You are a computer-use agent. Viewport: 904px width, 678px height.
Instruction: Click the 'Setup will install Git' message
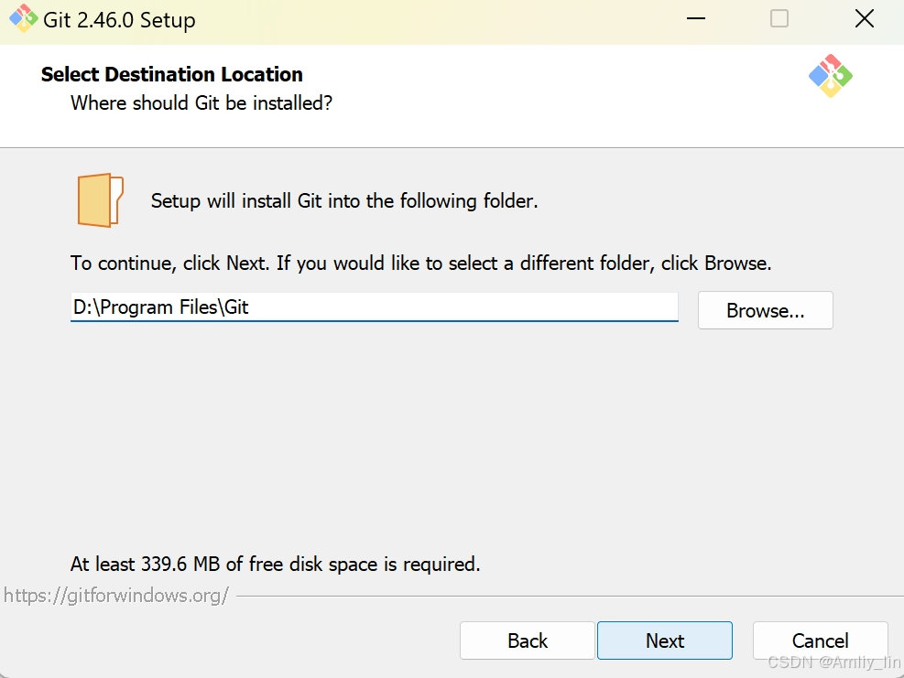[344, 201]
